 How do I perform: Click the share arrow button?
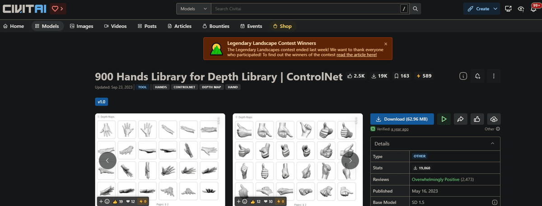[460, 119]
